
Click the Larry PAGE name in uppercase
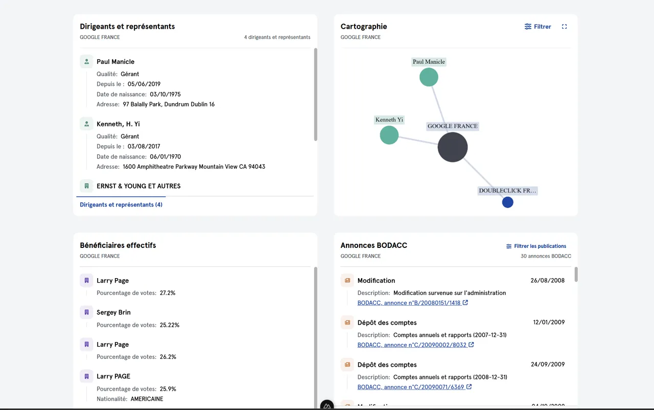coord(113,376)
